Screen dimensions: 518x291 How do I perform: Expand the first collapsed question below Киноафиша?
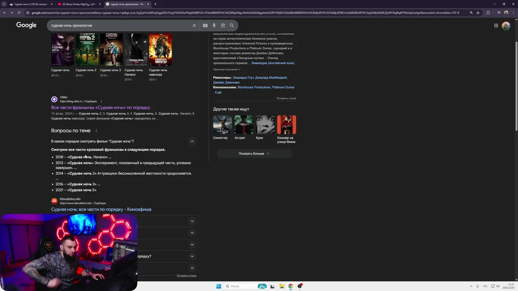192,221
